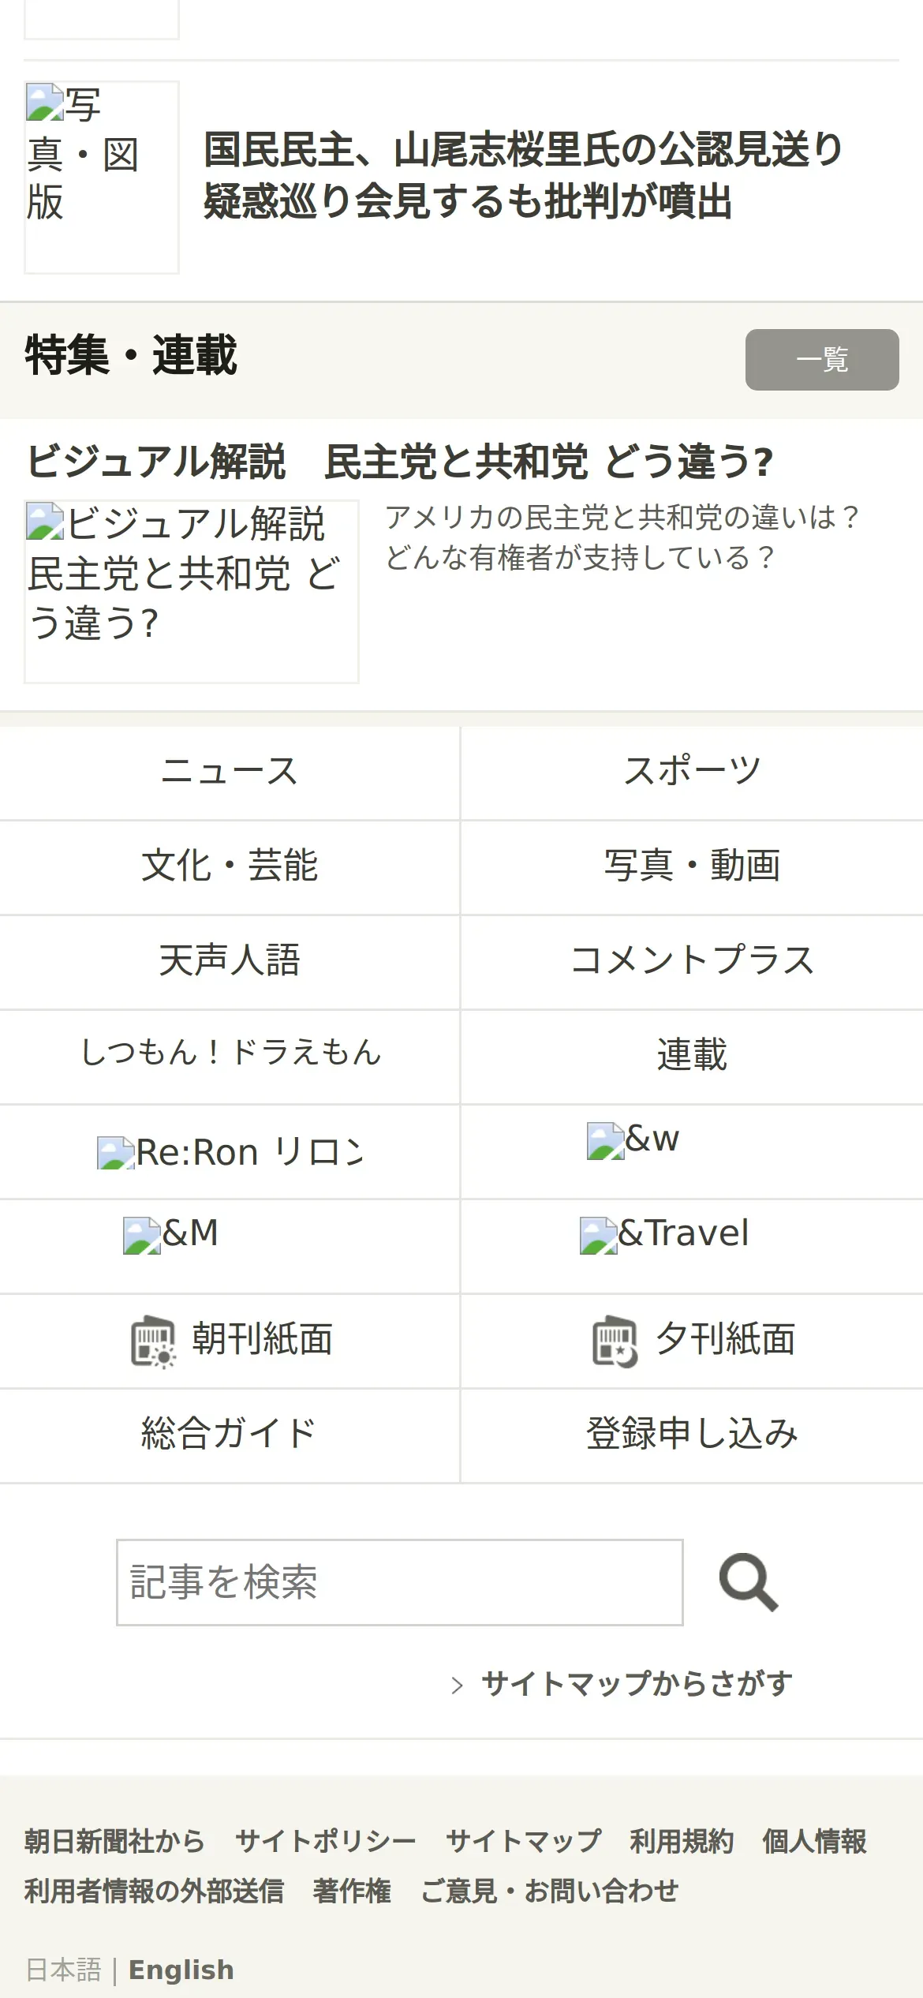The height and width of the screenshot is (1998, 923).
Task: Click the chevron beside サイトマップからさがす
Action: (457, 1686)
